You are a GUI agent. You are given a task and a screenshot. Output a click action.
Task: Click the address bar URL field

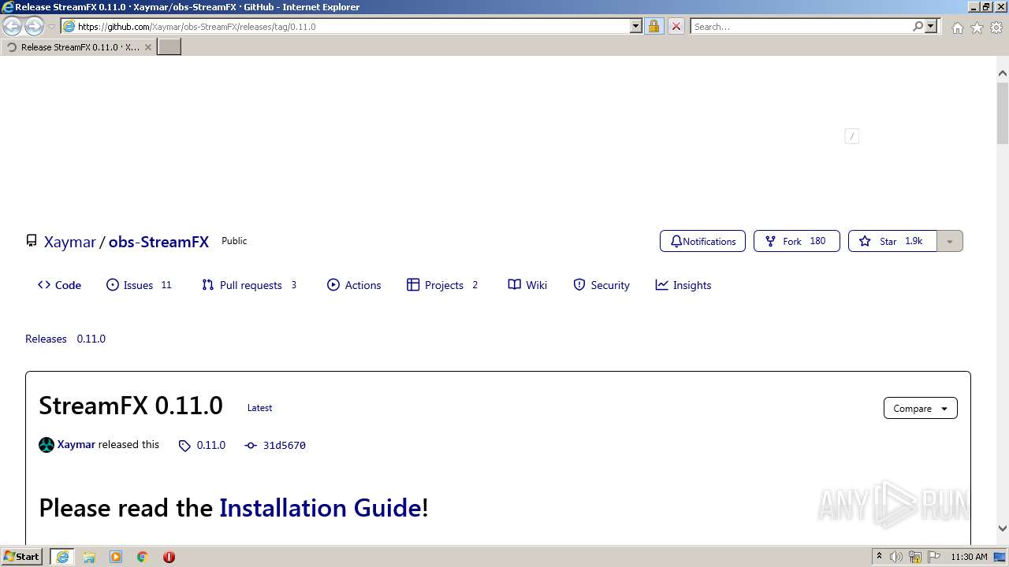click(x=352, y=26)
